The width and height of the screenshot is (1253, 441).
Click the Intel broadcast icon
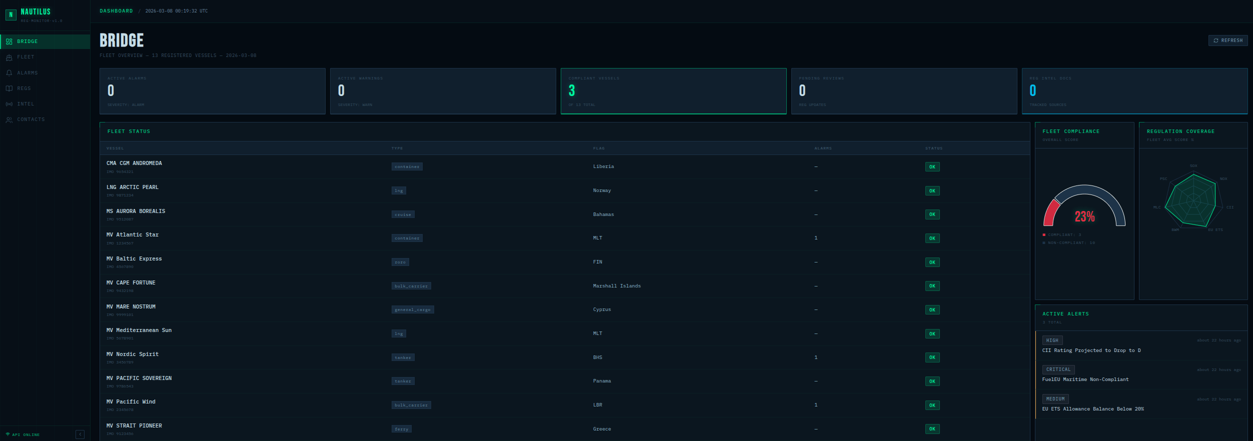click(x=9, y=104)
